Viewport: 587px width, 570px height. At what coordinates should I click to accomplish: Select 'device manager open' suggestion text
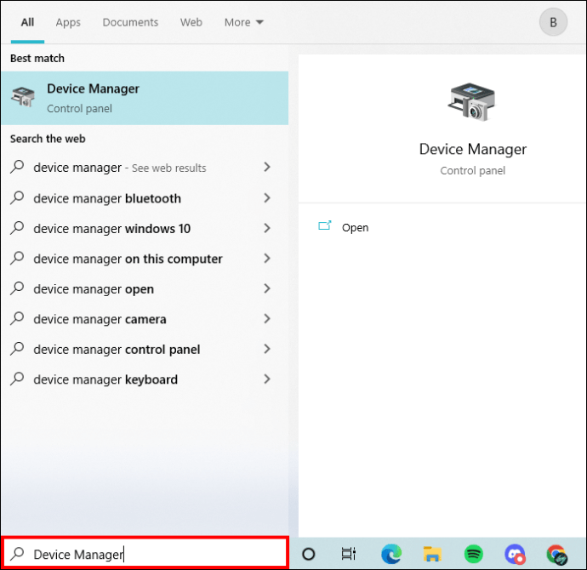(94, 289)
